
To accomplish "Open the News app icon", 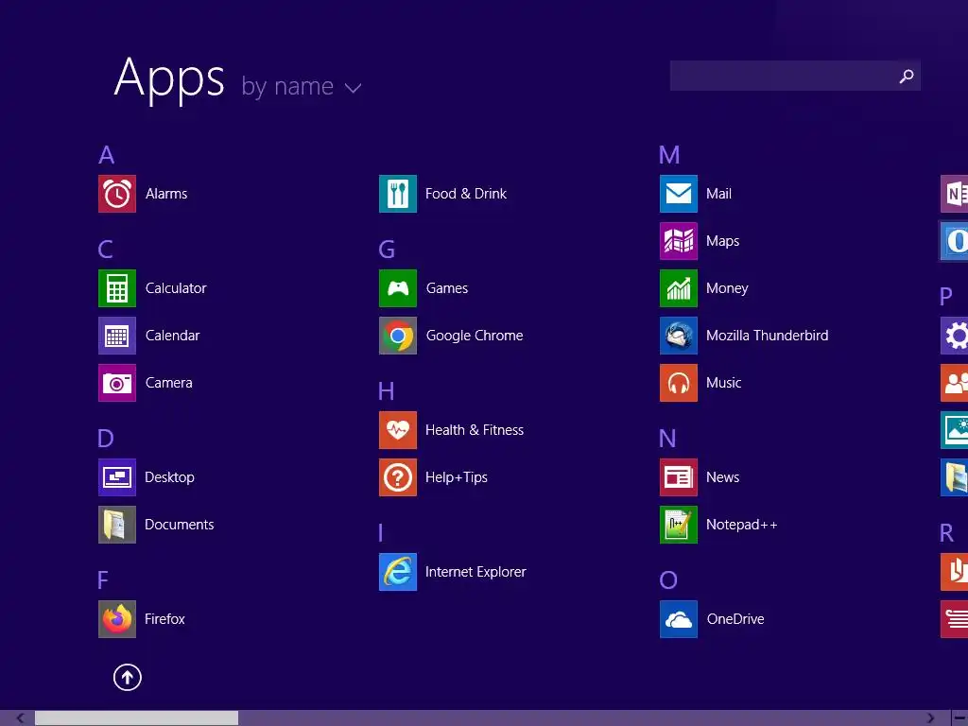I will click(x=679, y=477).
